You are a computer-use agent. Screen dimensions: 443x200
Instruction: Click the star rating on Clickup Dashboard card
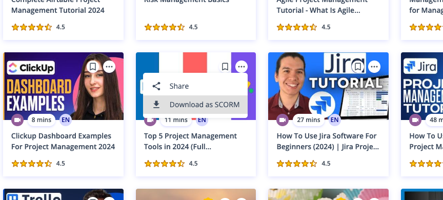[32, 164]
